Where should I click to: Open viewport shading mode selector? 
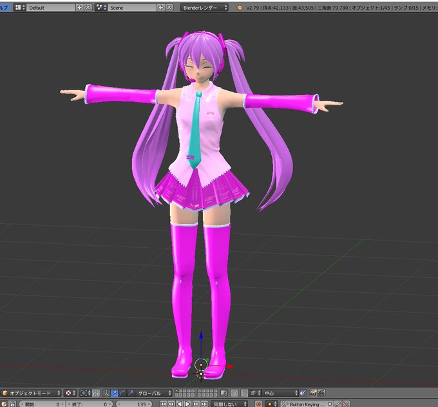(x=70, y=393)
